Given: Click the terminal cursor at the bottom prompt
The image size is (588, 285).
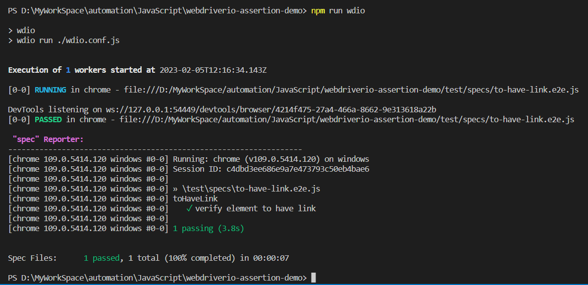Looking at the screenshot, I should (x=314, y=278).
